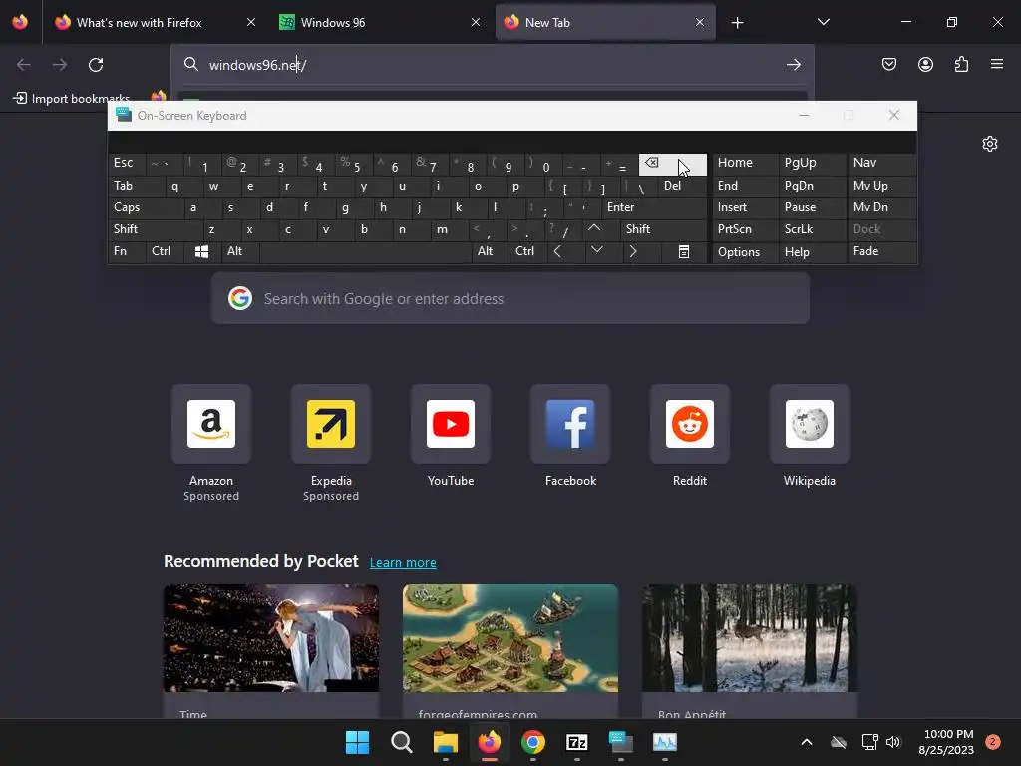Toggle the Fn key on keyboard
This screenshot has width=1021, height=766.
tap(127, 252)
